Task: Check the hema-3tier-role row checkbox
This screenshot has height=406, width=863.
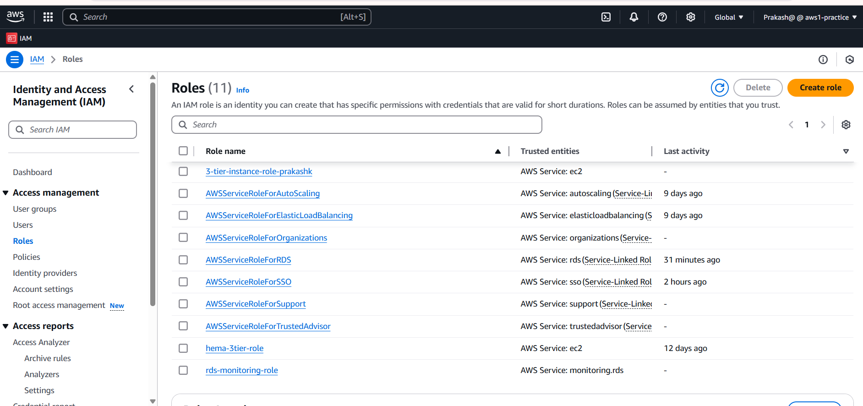Action: point(183,348)
